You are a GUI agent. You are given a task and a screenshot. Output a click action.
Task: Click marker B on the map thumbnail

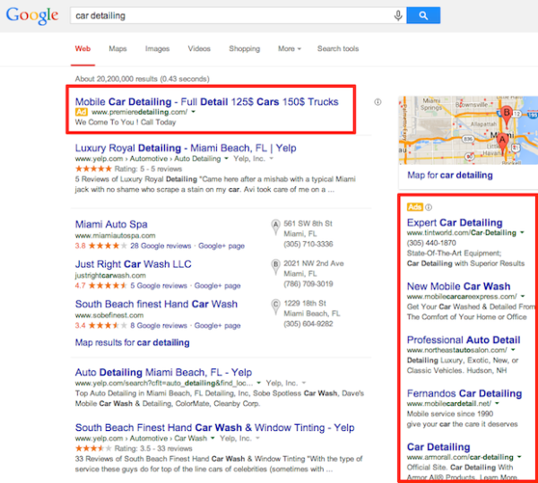click(506, 116)
